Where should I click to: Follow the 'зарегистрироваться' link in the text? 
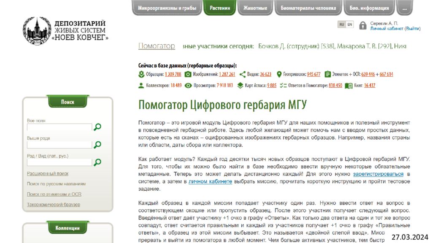(378, 174)
